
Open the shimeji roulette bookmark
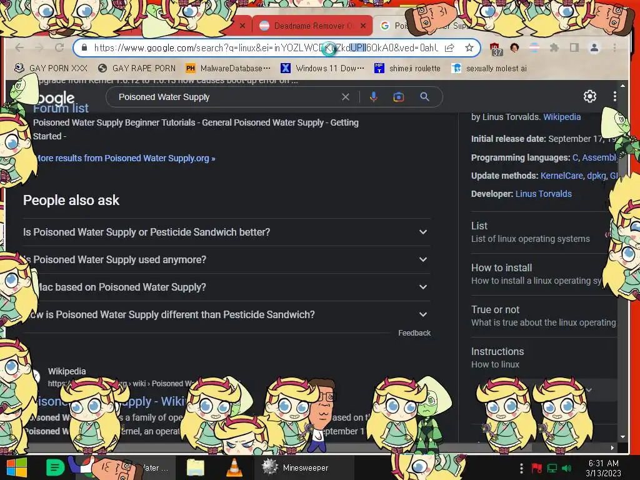pyautogui.click(x=407, y=68)
